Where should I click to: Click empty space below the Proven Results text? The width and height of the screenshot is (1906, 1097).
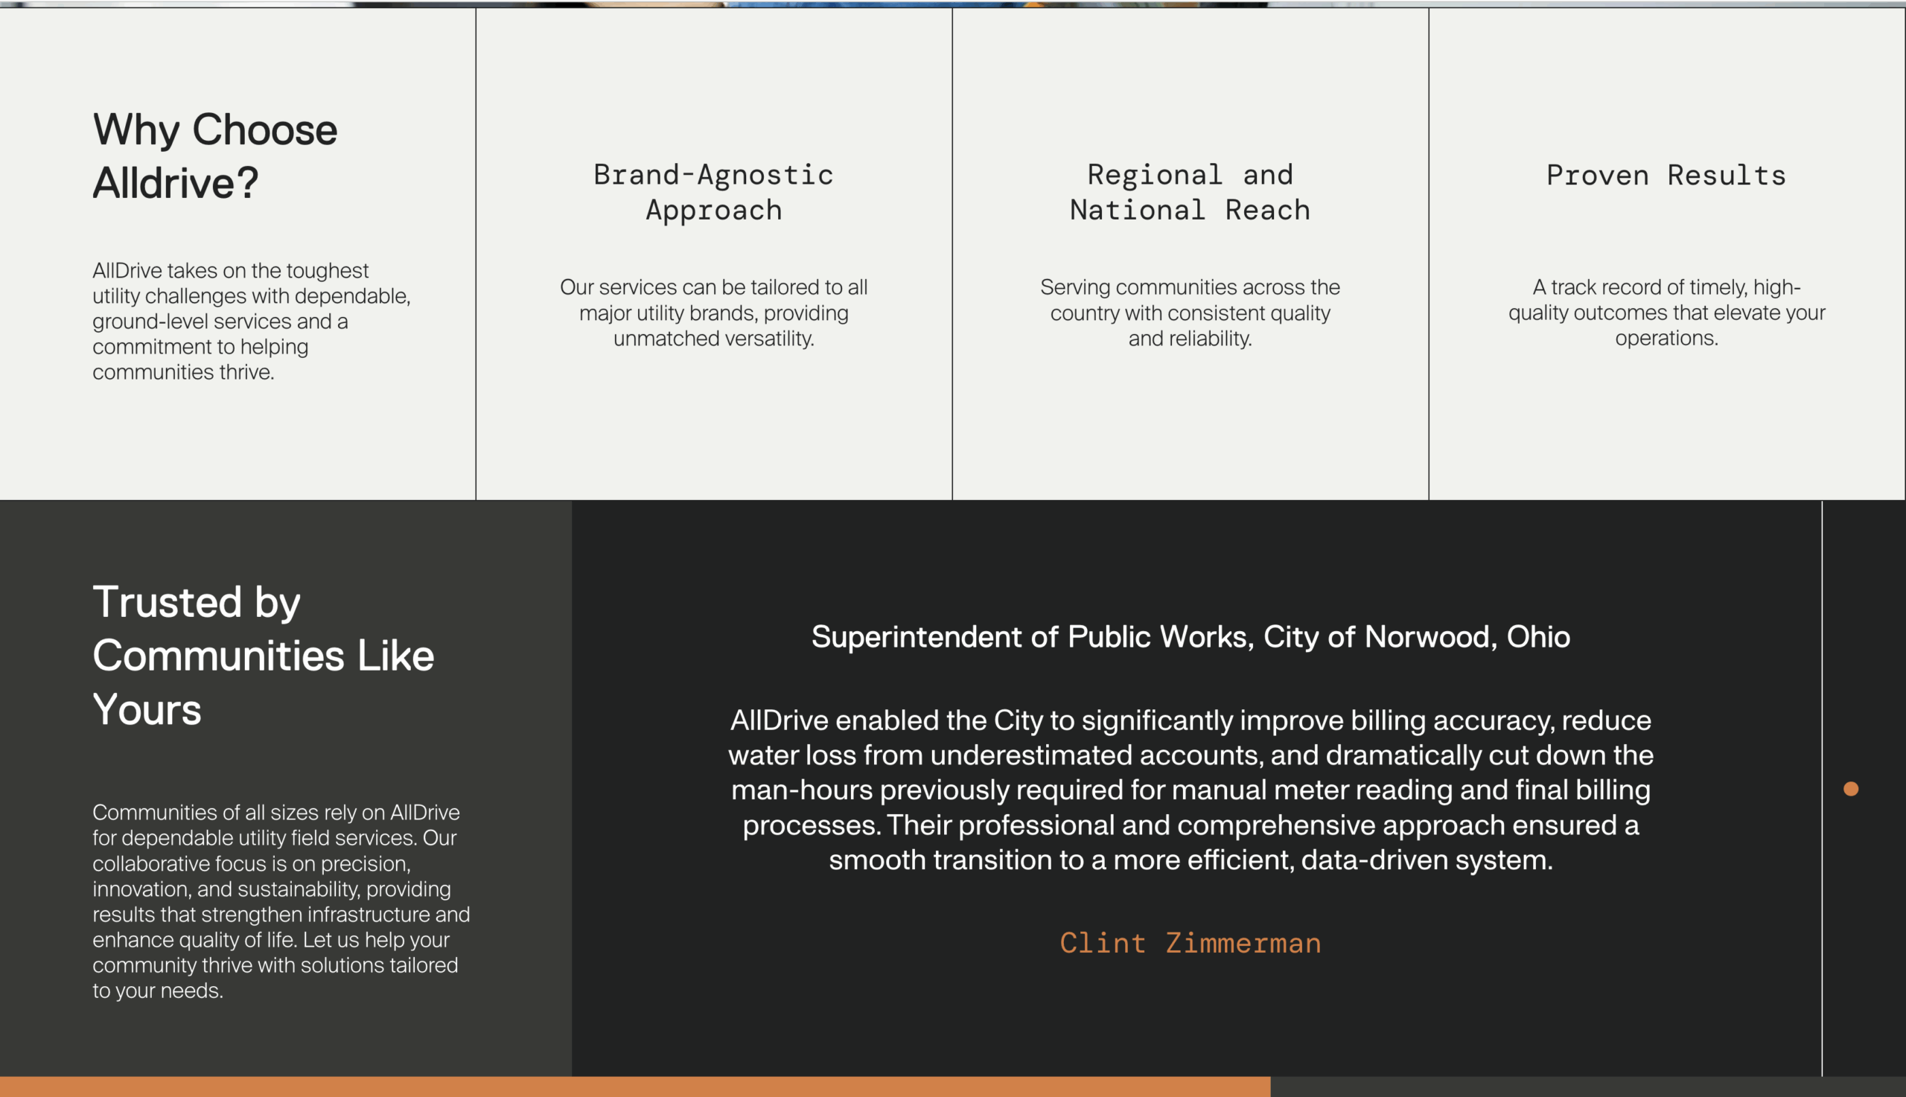point(1666,422)
